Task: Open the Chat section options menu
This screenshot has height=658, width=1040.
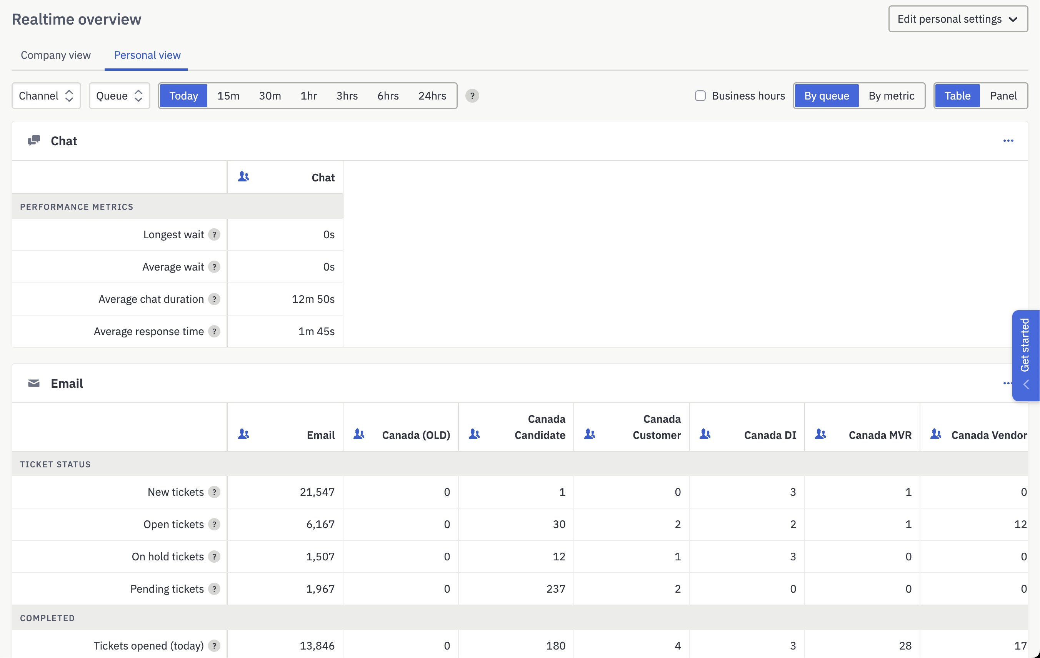Action: (x=1008, y=141)
